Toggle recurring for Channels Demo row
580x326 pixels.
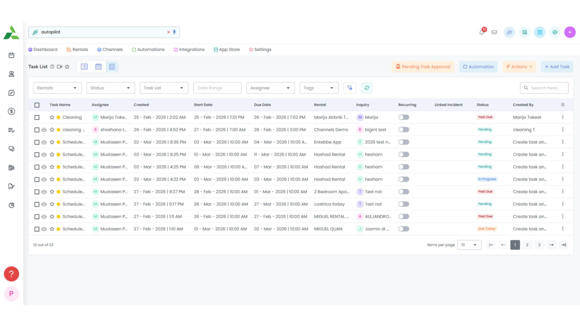coord(403,130)
